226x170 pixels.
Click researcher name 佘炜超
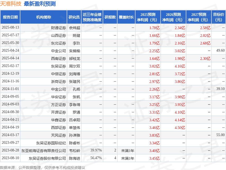[75, 28]
